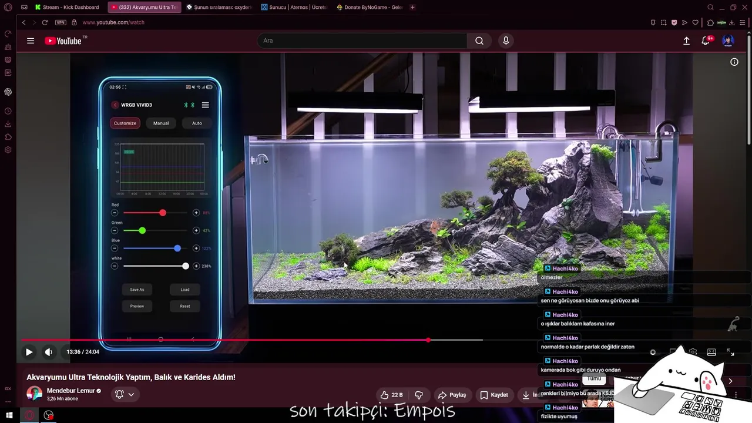Take a snapshot with the capture icon

[663, 22]
